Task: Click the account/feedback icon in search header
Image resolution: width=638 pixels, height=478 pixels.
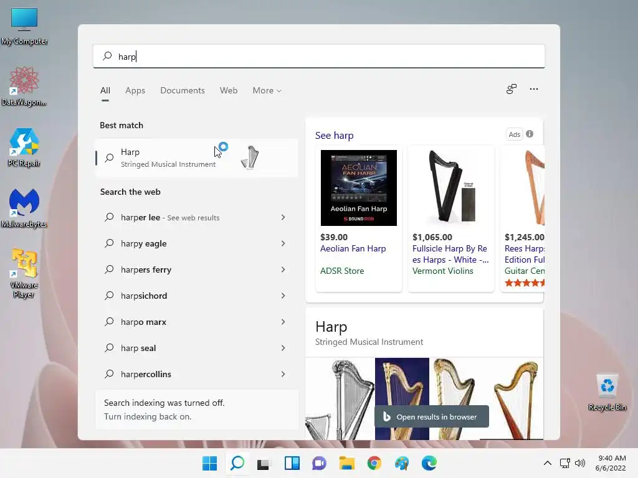Action: [x=512, y=89]
